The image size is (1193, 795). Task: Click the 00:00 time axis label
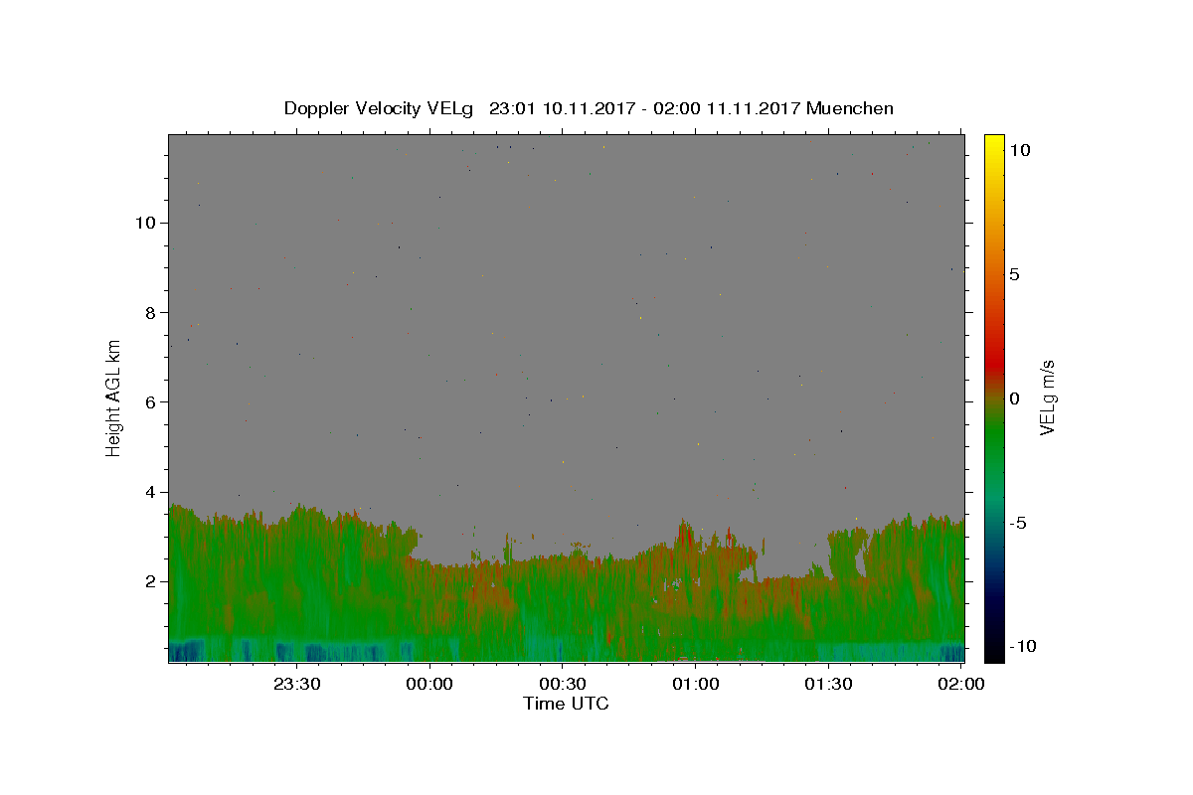[429, 684]
